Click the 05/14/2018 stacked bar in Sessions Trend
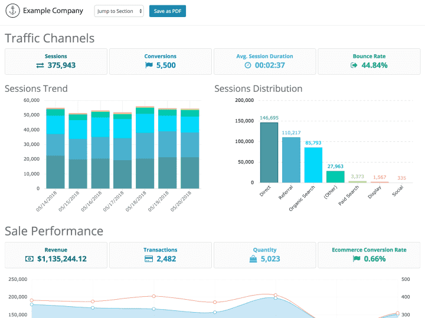 tap(55, 148)
